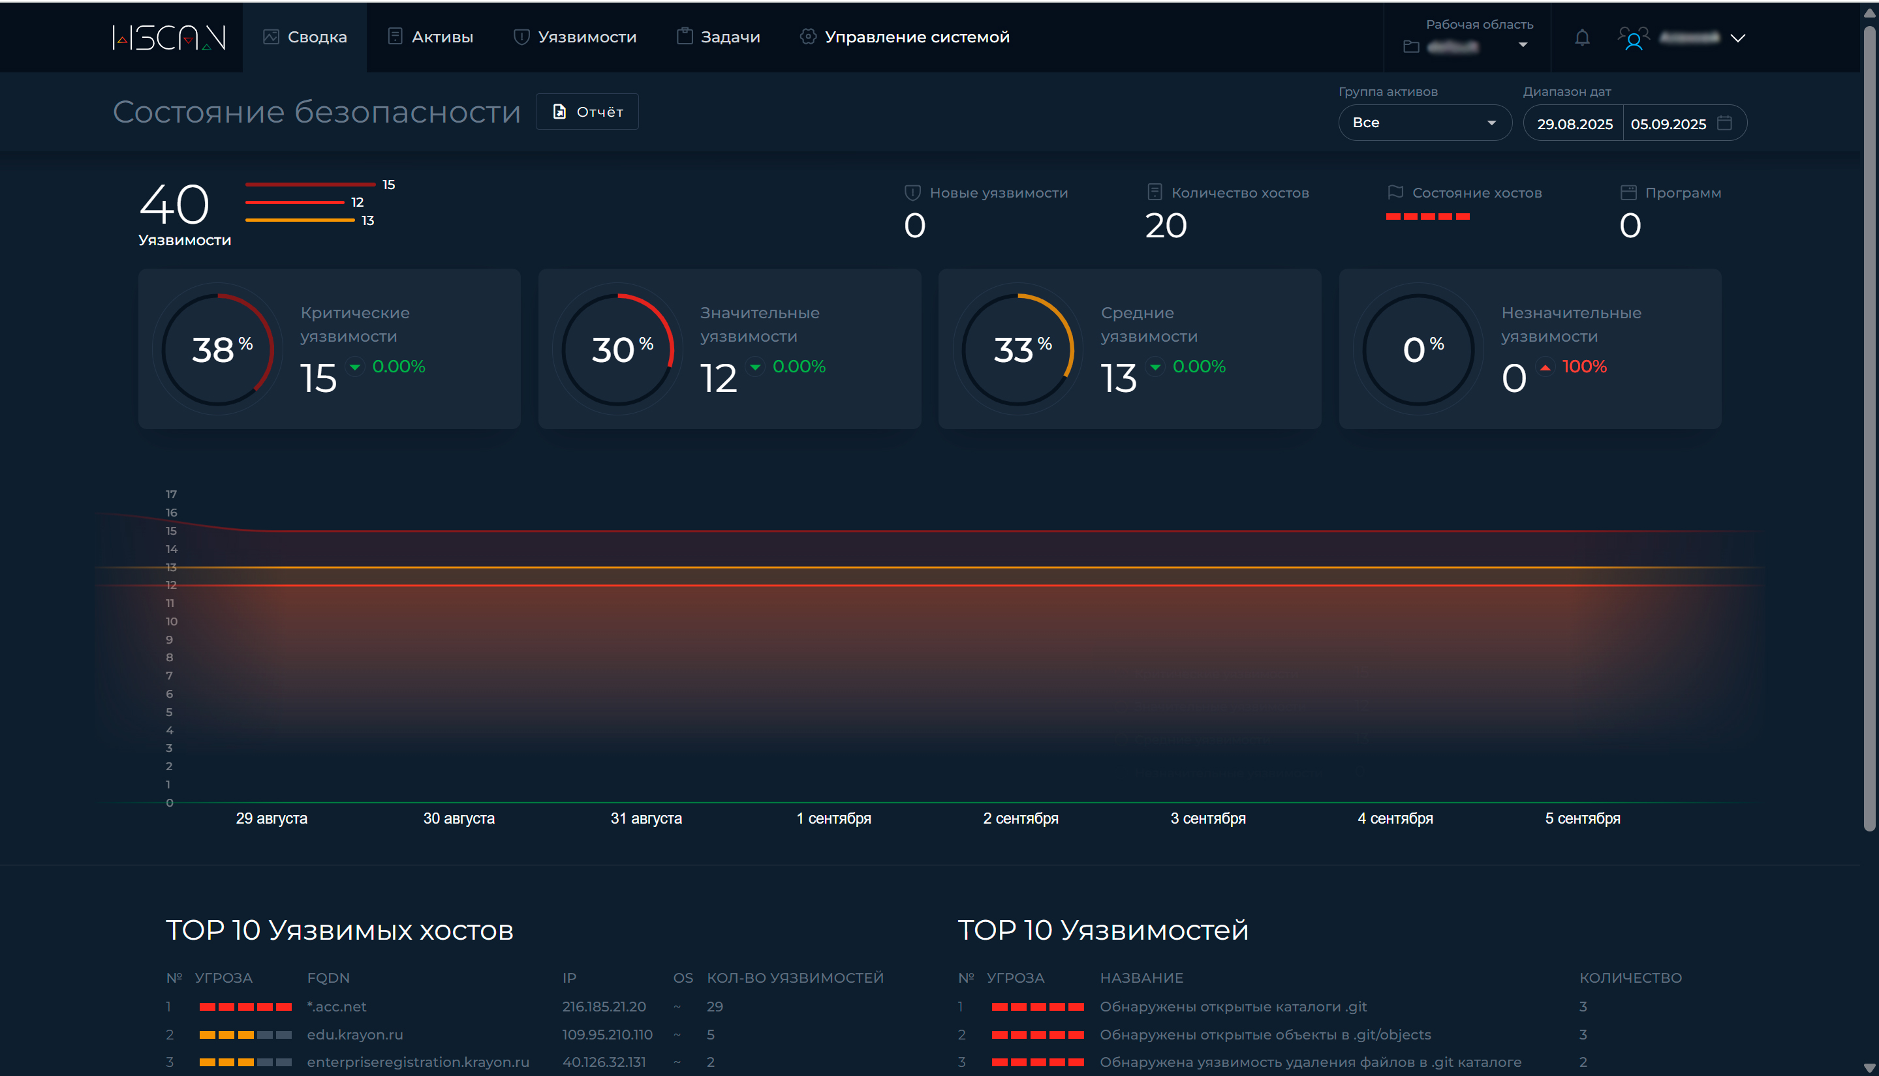Open the Уязвимости tab

574,37
